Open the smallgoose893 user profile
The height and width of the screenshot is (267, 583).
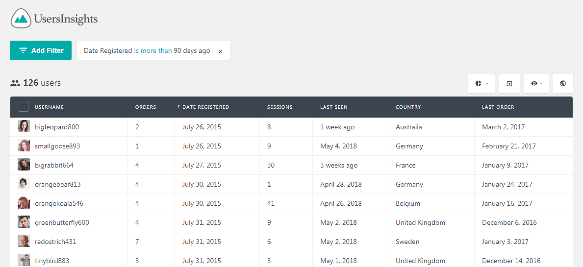pos(57,146)
